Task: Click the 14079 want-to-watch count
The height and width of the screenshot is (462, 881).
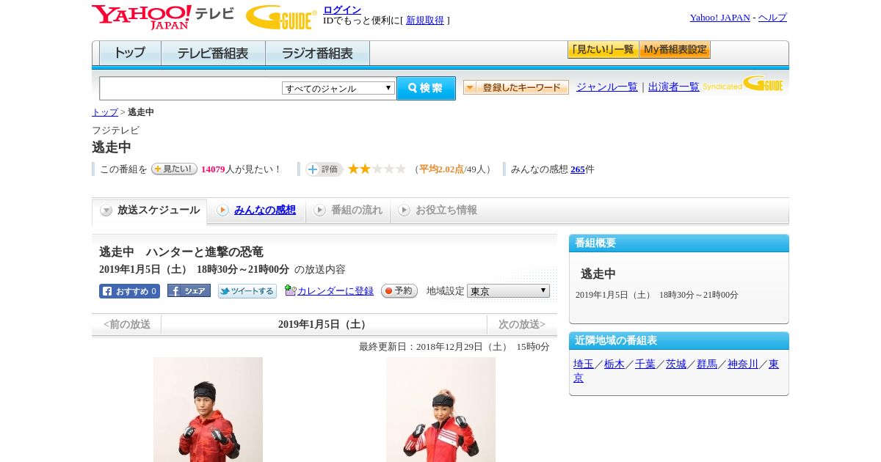Action: tap(213, 169)
